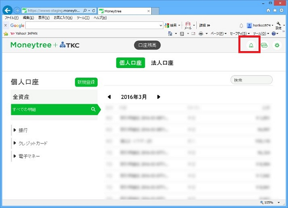Click the command bar read mail icon
The image size is (288, 208).
tap(193, 34)
